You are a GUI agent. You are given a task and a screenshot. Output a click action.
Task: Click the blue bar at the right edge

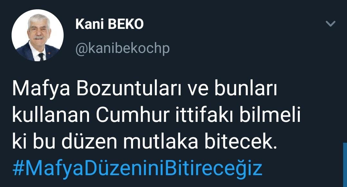tap(345, 165)
